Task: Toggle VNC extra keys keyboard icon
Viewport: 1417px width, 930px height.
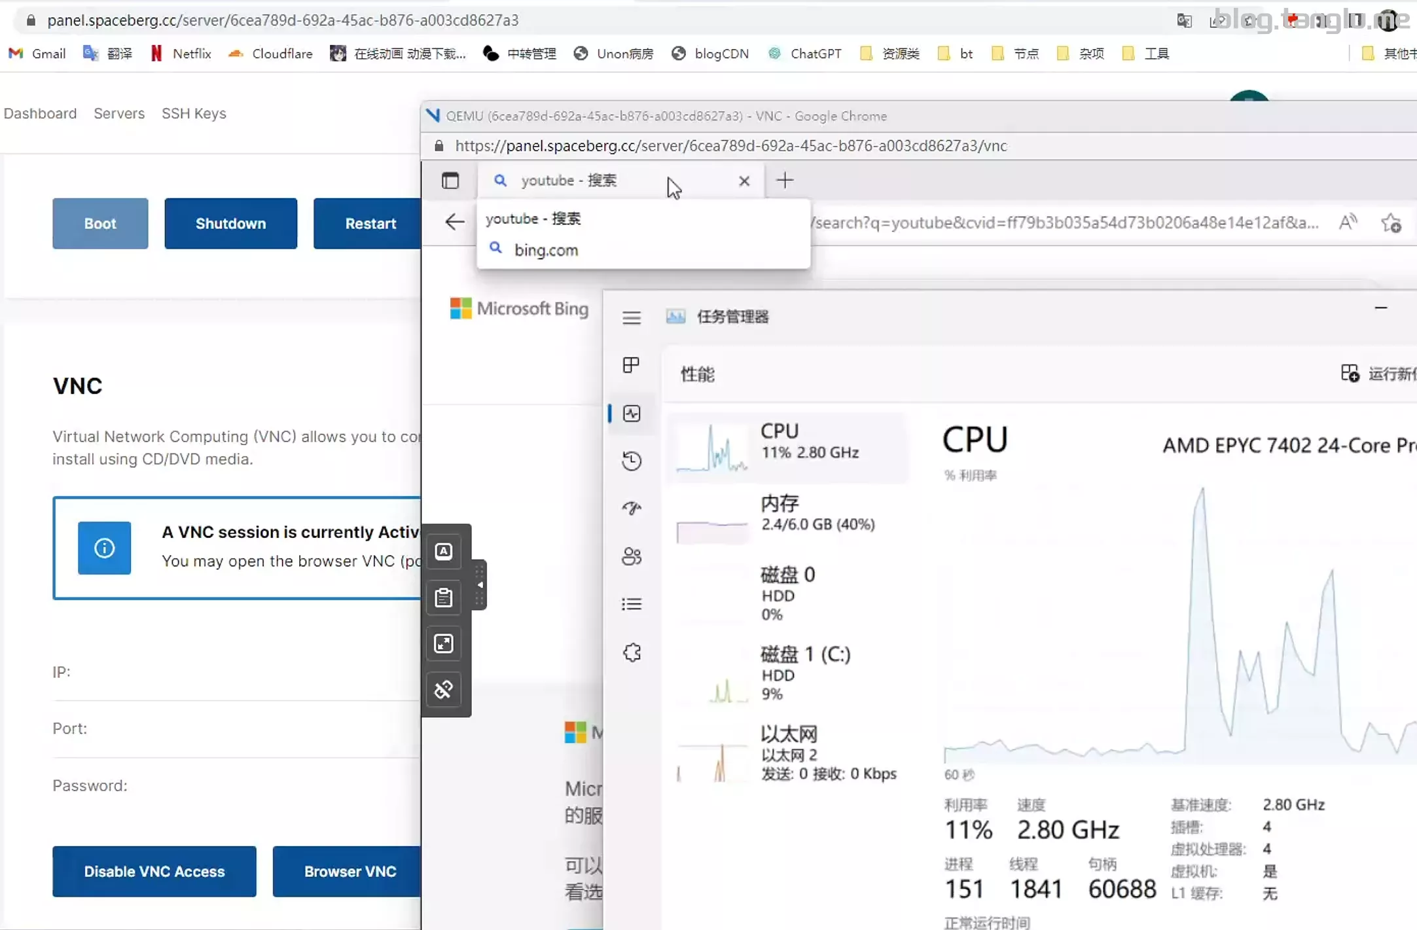Action: click(x=444, y=552)
